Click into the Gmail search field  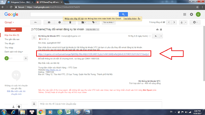tap(73, 14)
